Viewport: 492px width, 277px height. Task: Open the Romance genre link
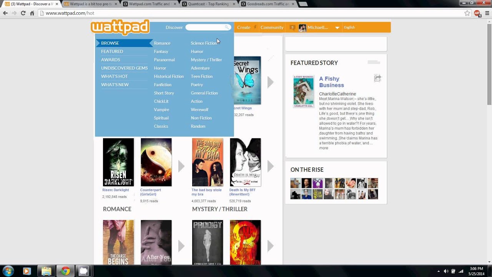coord(162,43)
